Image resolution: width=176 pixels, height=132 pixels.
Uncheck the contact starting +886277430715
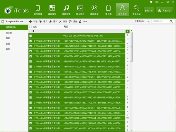tap(31, 56)
